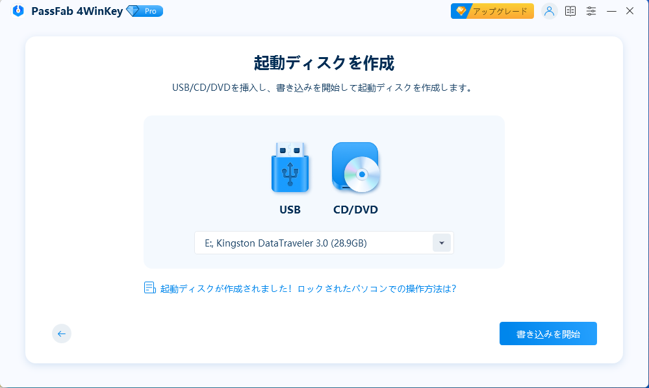Select the USB boot media icon
Screen dimensions: 649x388
(290, 167)
